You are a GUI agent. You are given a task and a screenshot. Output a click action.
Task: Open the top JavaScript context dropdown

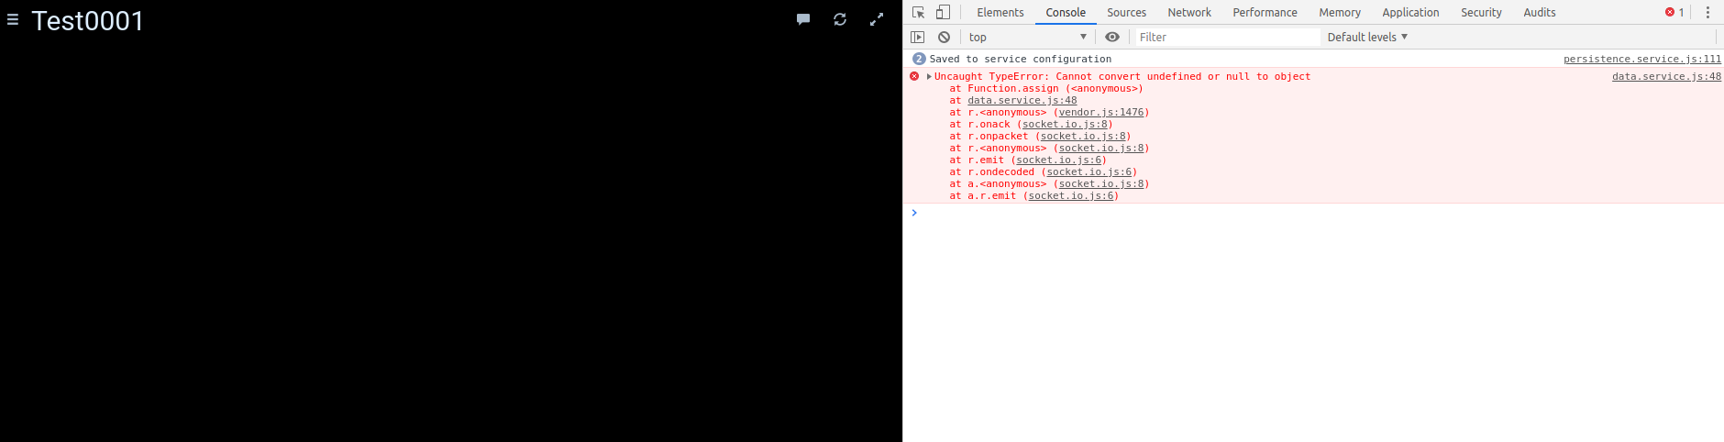coord(1027,37)
